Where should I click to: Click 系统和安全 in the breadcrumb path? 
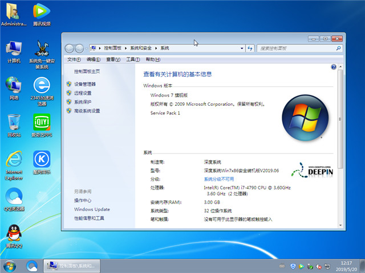[x=141, y=48]
